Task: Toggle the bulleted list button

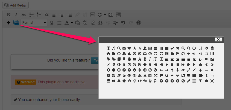Action: pos(31,15)
